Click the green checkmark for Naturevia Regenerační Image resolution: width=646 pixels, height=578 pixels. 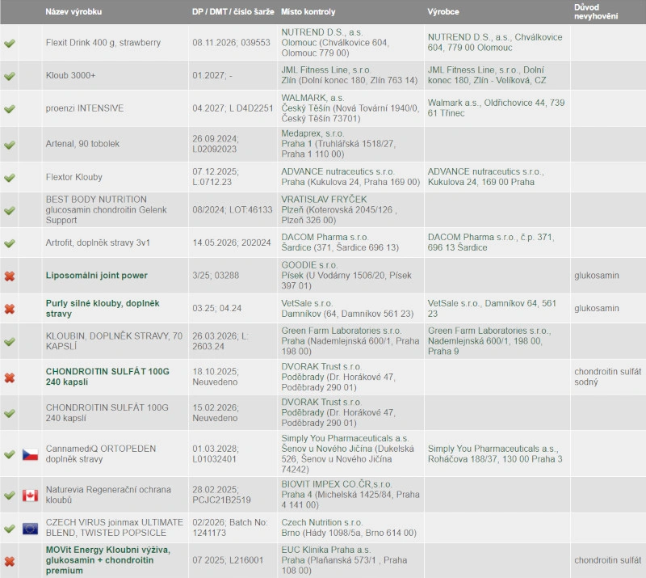(x=10, y=495)
